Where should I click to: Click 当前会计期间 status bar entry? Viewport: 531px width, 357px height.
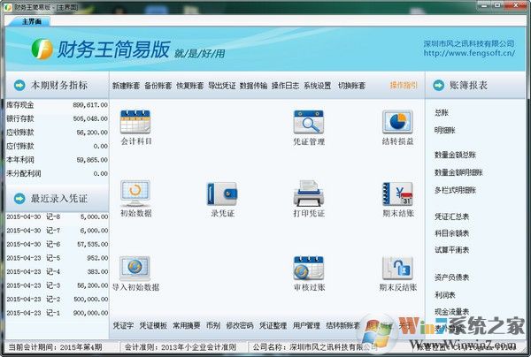55,347
